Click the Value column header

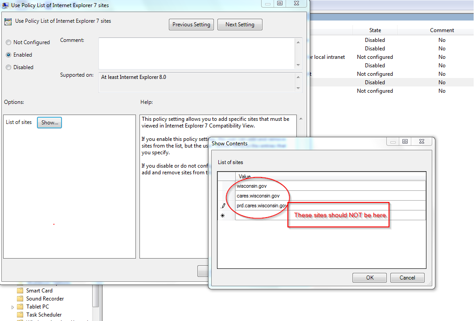331,177
